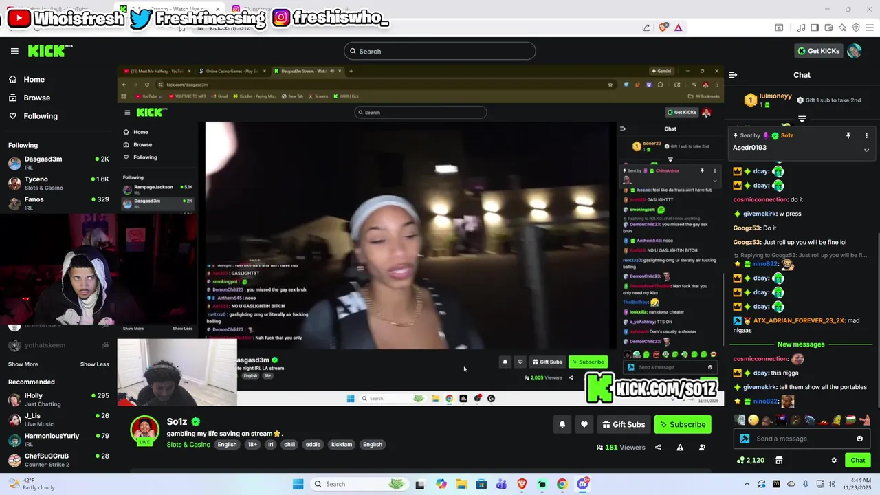Open recommended channel iHolly
880x495 pixels.
58,399
